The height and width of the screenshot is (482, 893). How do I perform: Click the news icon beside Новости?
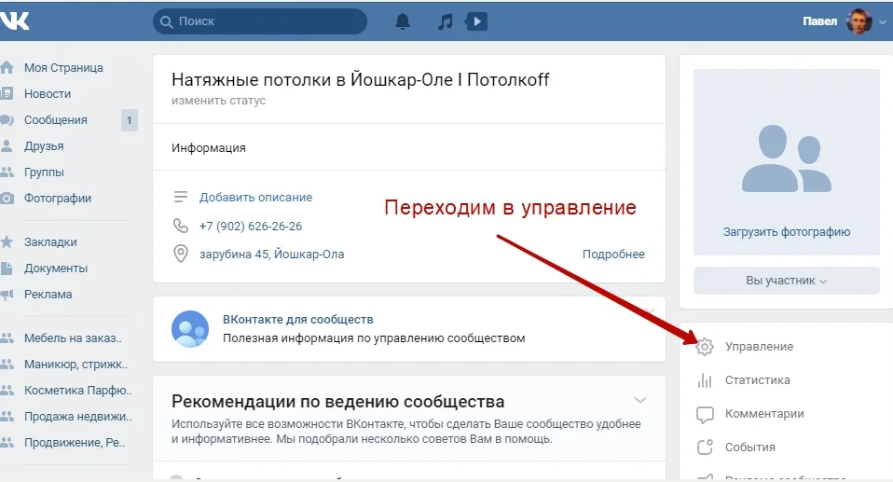pos(7,94)
